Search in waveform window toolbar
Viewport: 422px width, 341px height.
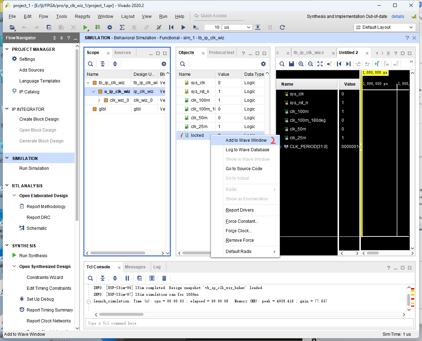click(x=282, y=64)
